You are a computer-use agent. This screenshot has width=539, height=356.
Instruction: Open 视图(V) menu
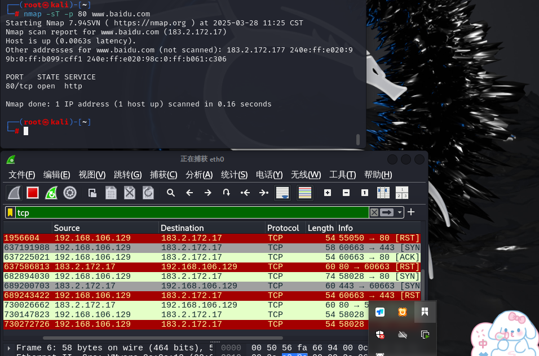click(x=92, y=175)
